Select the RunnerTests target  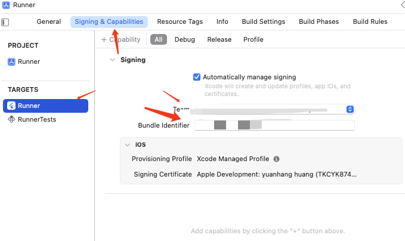point(36,119)
